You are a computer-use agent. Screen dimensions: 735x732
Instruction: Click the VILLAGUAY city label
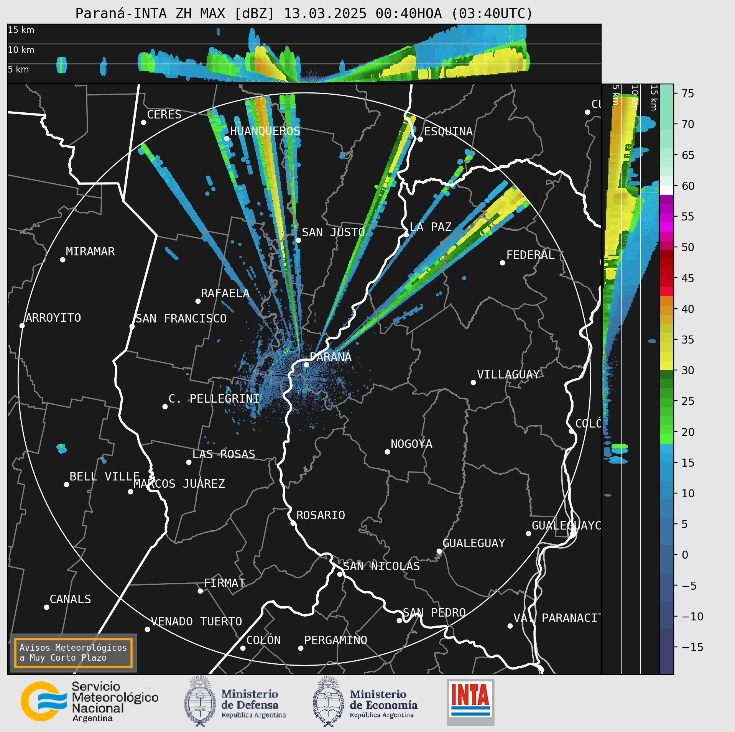(508, 374)
